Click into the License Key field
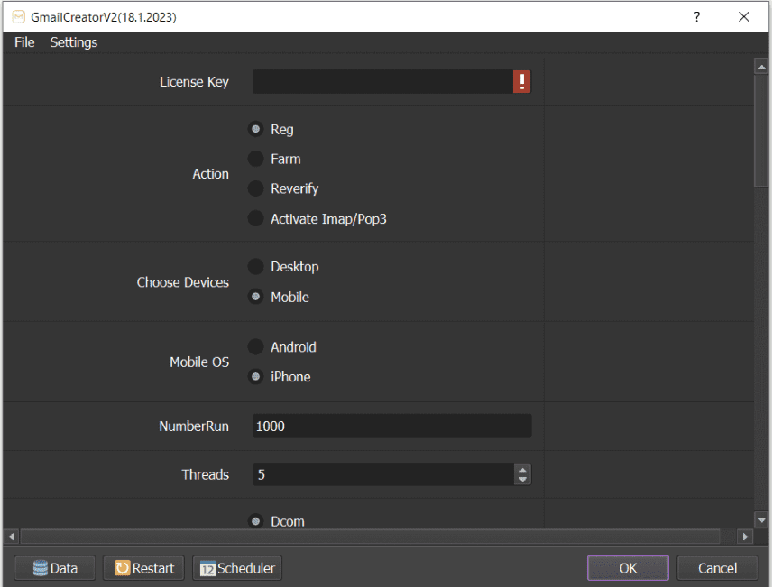772x587 pixels. [x=383, y=81]
